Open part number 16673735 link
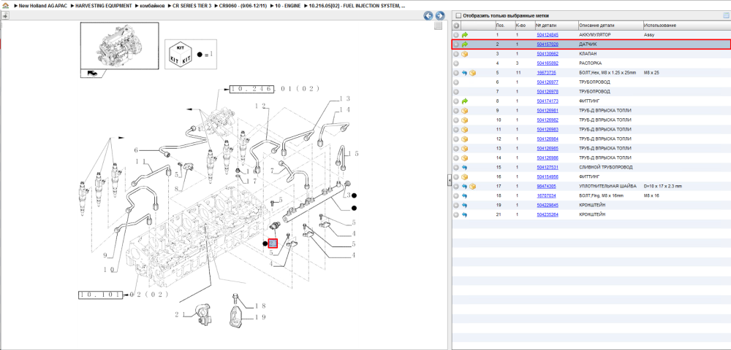Viewport: 731px width, 350px height. click(546, 73)
